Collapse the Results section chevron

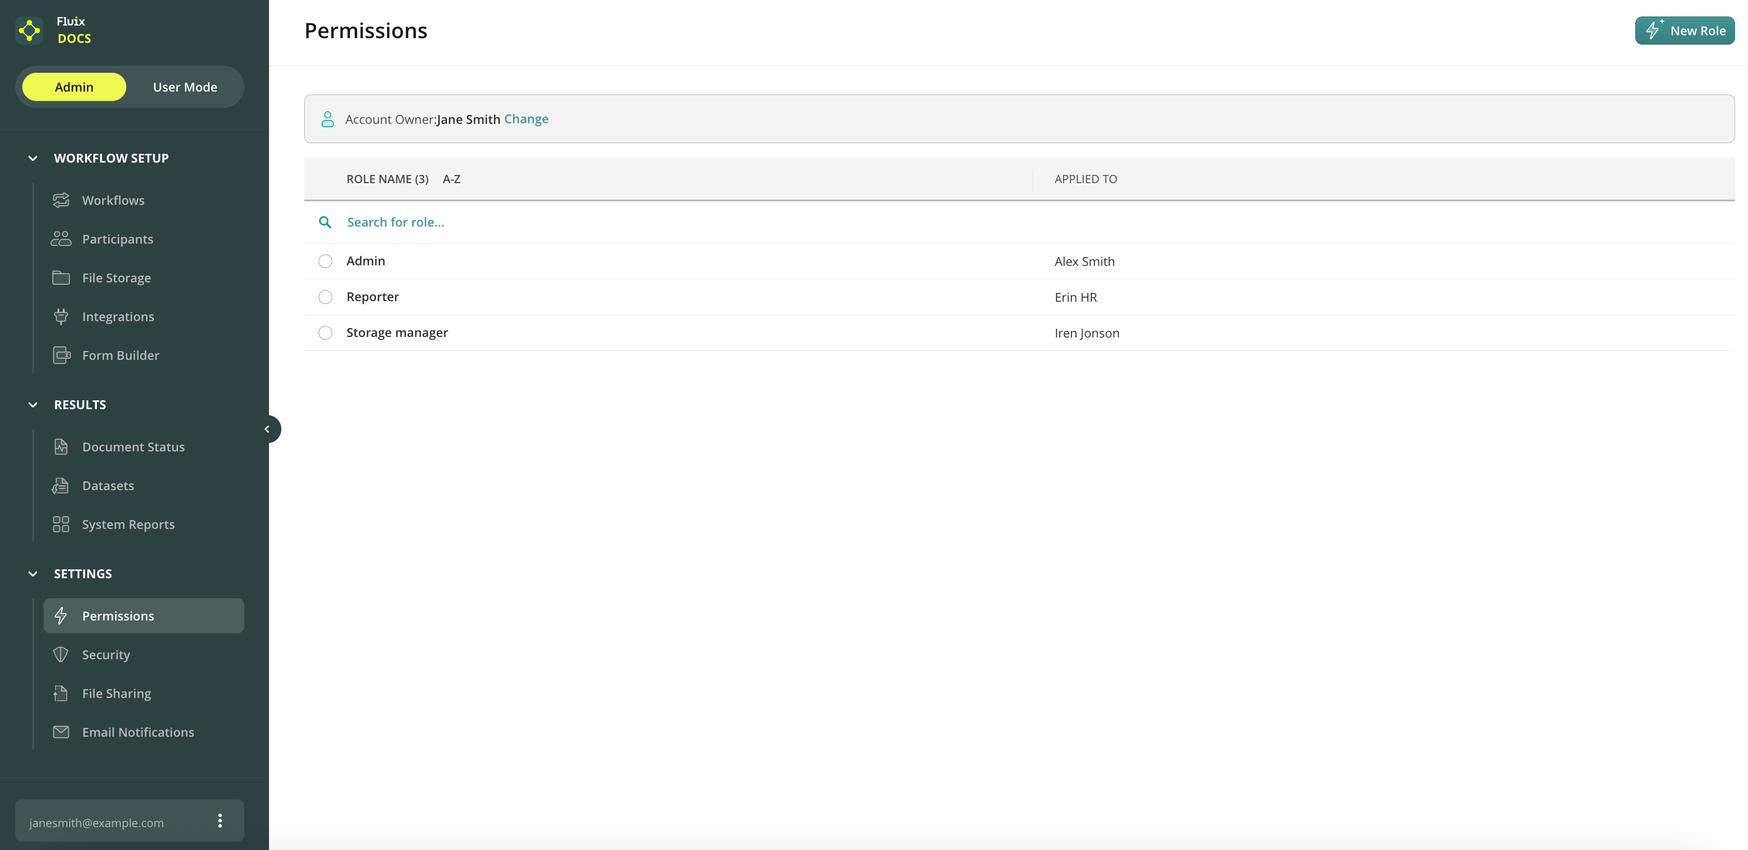click(x=32, y=405)
